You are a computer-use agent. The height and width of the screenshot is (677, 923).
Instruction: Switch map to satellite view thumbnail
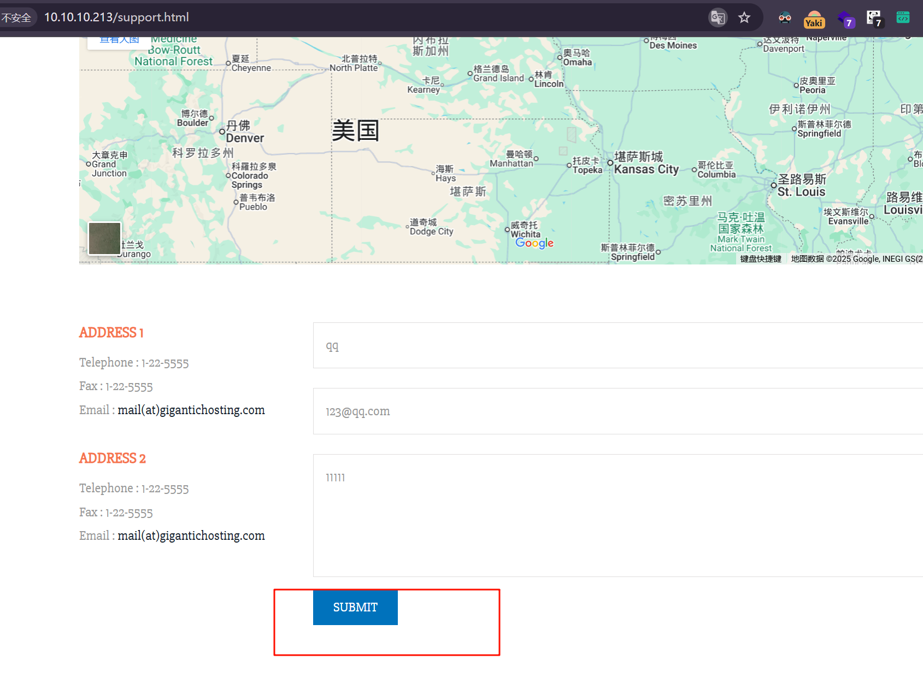104,238
